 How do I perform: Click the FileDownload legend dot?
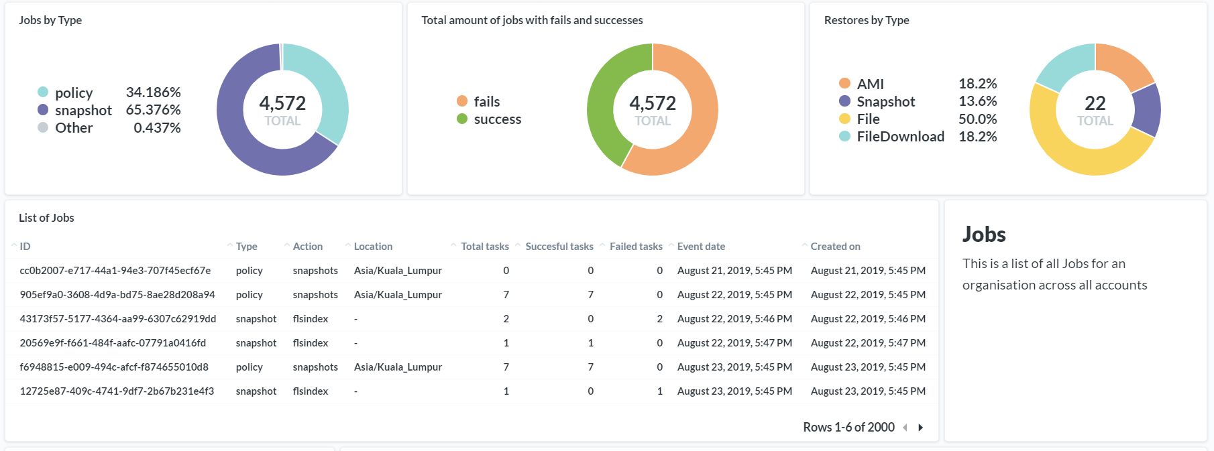pos(845,136)
